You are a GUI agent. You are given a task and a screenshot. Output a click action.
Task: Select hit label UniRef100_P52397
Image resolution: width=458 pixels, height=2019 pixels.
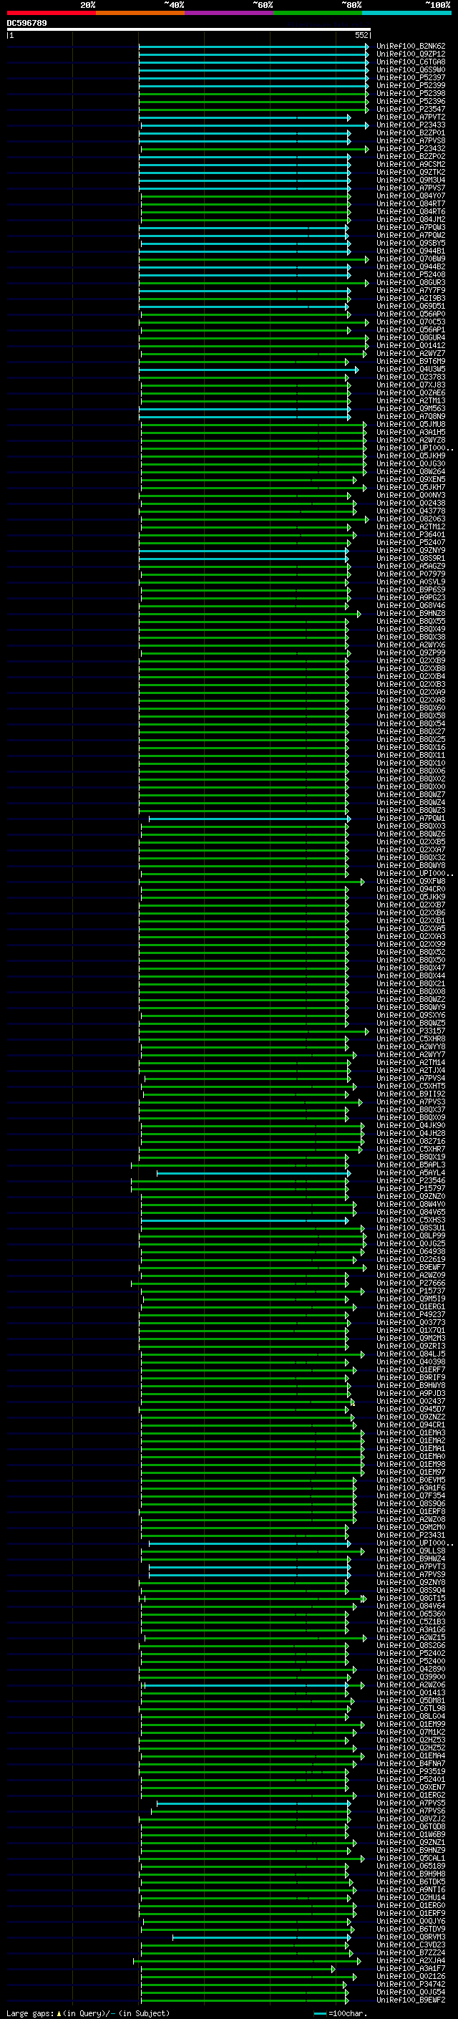point(411,77)
